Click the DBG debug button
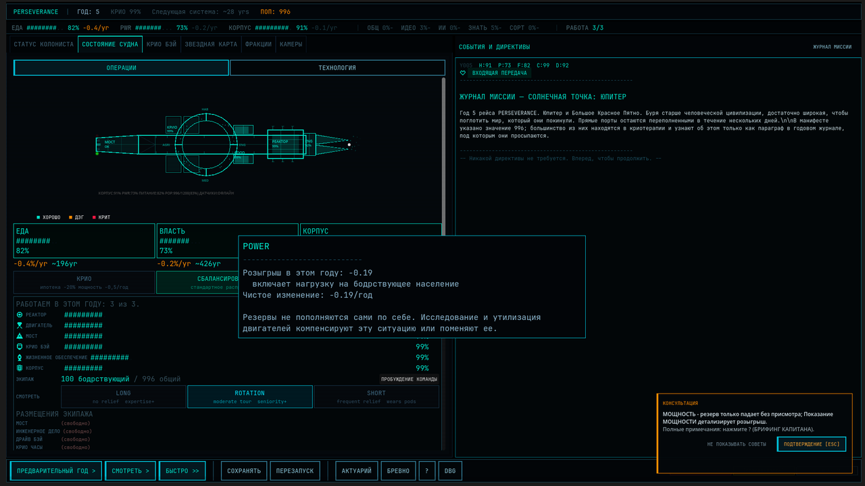The width and height of the screenshot is (865, 486). (450, 470)
